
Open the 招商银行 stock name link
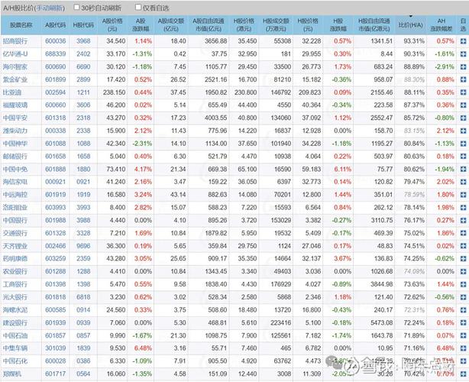[x=15, y=41]
